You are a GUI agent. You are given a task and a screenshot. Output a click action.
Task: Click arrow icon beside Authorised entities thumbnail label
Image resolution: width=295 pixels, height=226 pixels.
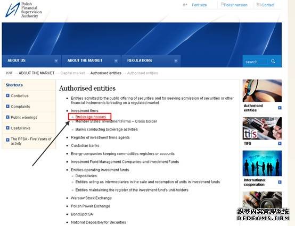(x=280, y=108)
